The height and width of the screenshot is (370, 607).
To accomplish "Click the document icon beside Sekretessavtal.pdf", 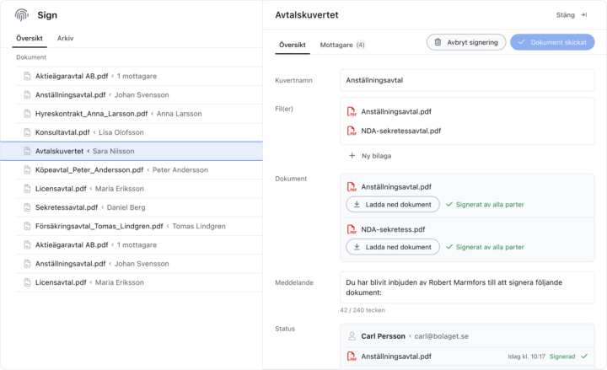I will (x=27, y=207).
